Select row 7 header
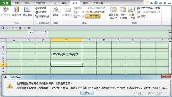Image resolution: width=172 pixels, height=97 pixels. 3,65
